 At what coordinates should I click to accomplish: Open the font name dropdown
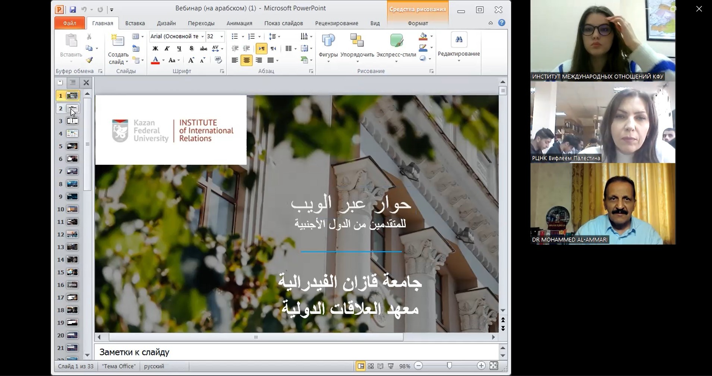pos(202,37)
